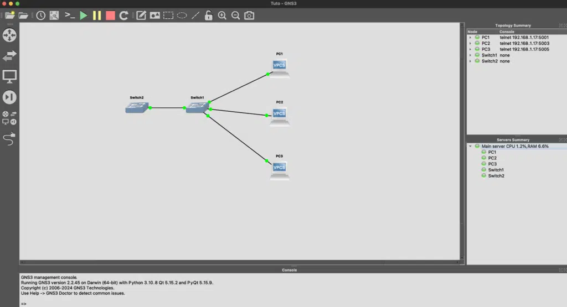Click the Servers Summary panel title

[513, 140]
